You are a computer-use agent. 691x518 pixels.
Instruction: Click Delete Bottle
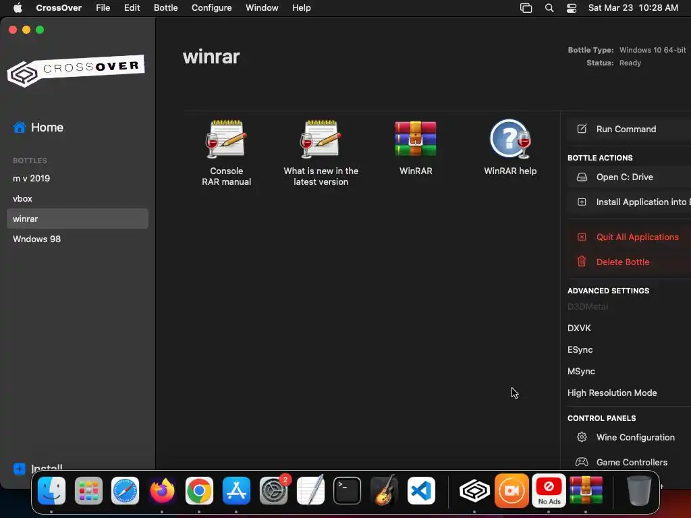[629, 262]
